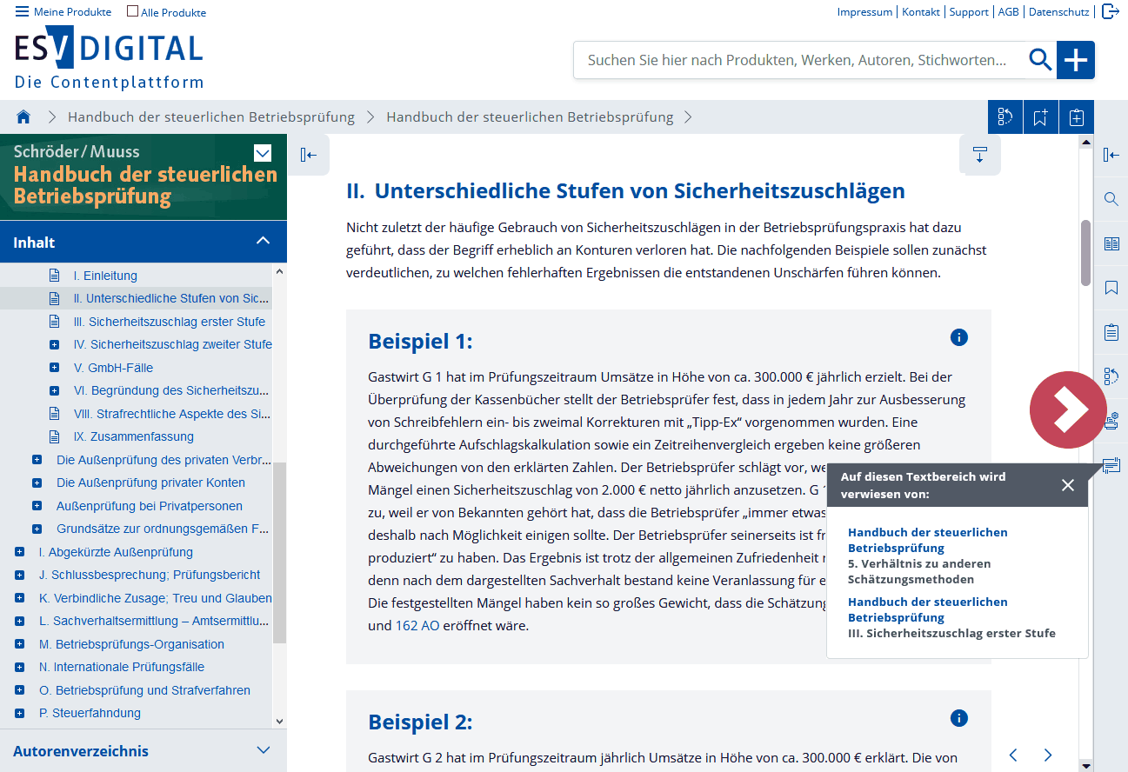Click info icon of Beispiel 1
Image resolution: width=1128 pixels, height=772 pixels.
coord(959,337)
